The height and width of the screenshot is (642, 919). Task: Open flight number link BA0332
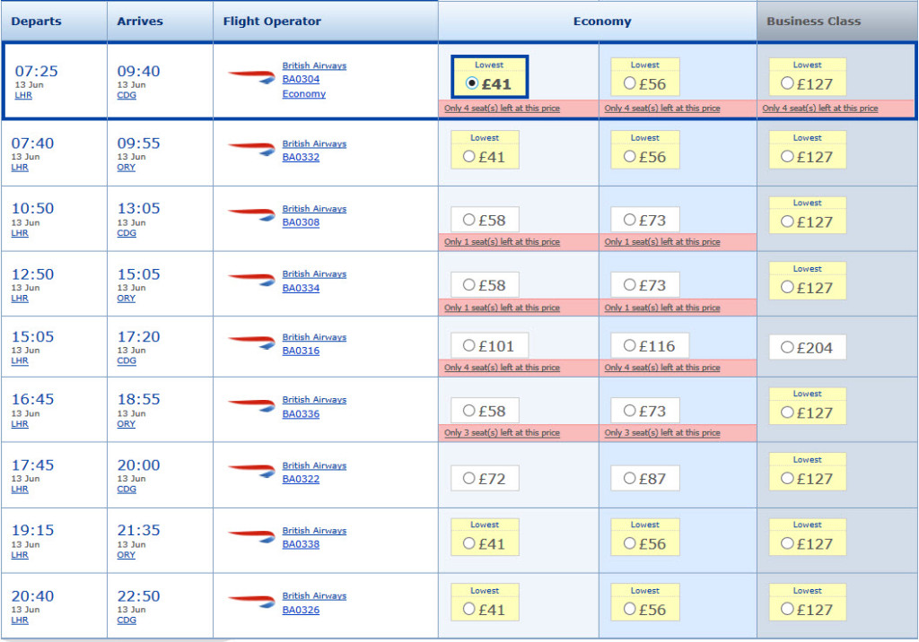[301, 157]
